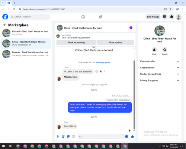This screenshot has height=149, width=186.
Task: Send a voice clip microphone icon
Action: 58,137
